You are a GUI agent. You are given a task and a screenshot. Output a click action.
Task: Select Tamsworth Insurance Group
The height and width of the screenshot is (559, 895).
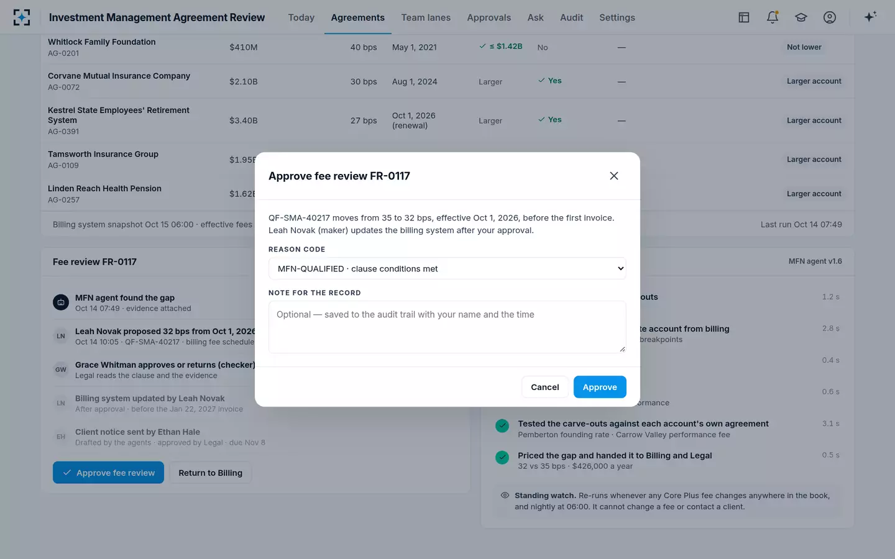[103, 154]
